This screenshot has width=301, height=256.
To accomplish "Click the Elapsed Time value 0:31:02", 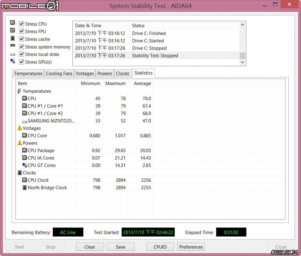I will click(x=231, y=232).
